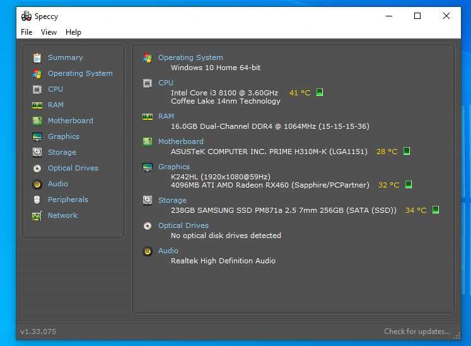The height and width of the screenshot is (346, 471).
Task: Select CPU in the sidebar
Action: tap(55, 89)
